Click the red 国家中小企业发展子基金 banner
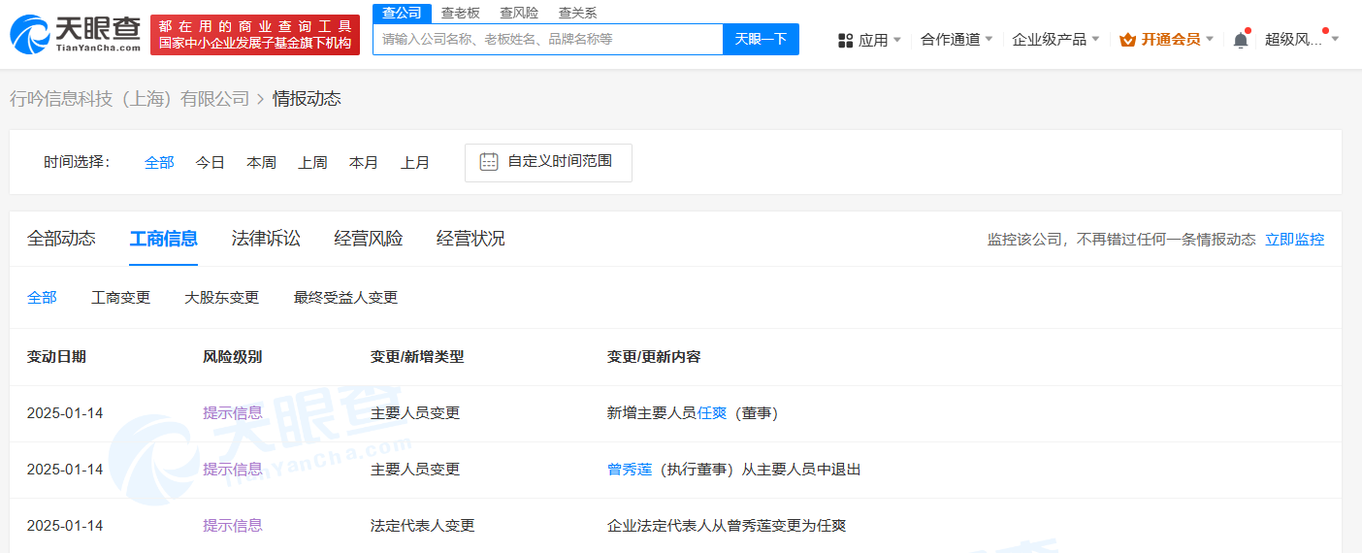The height and width of the screenshot is (553, 1362). tap(255, 35)
